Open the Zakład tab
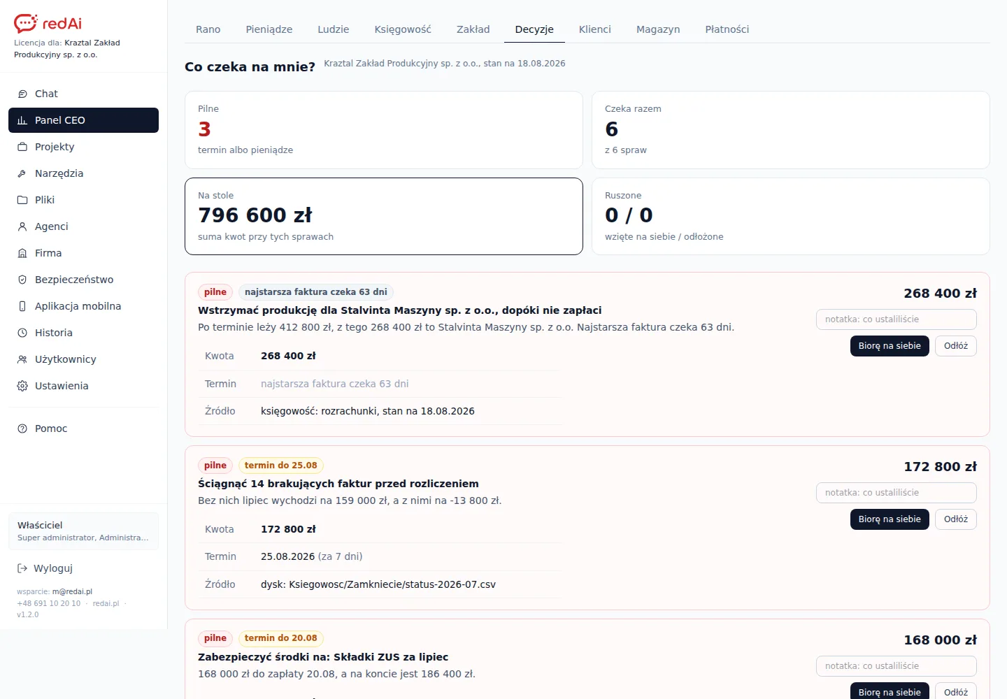The height and width of the screenshot is (699, 1007). coord(473,29)
